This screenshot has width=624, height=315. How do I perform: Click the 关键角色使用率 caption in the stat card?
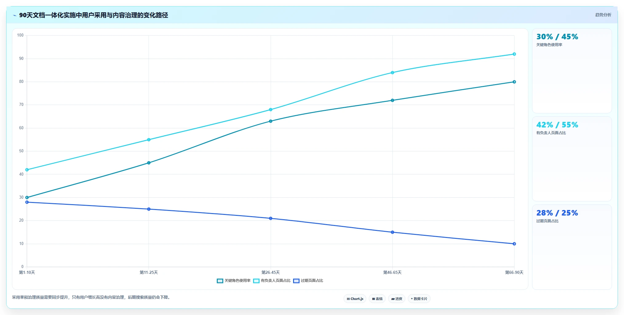(x=549, y=45)
